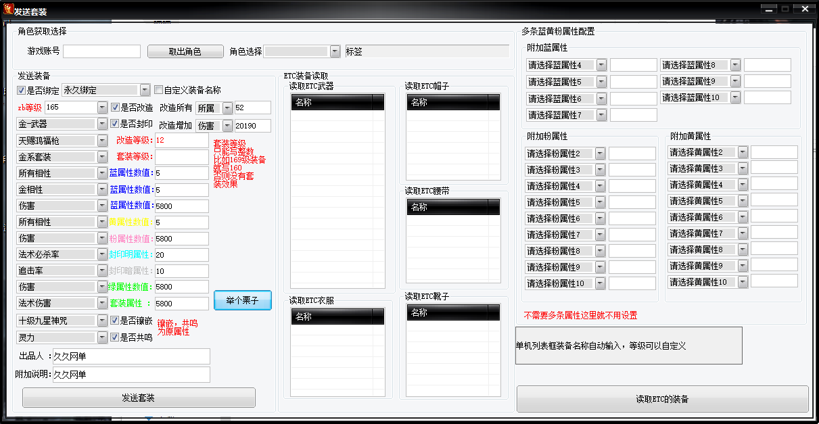Screen dimensions: 819x424
Task: Open the 请选择粉属性5 dropdown
Action: (601, 202)
